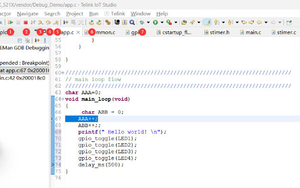The width and height of the screenshot is (300, 188).
Task: Click the magnifier search toolbar icon
Action: [x=132, y=22]
